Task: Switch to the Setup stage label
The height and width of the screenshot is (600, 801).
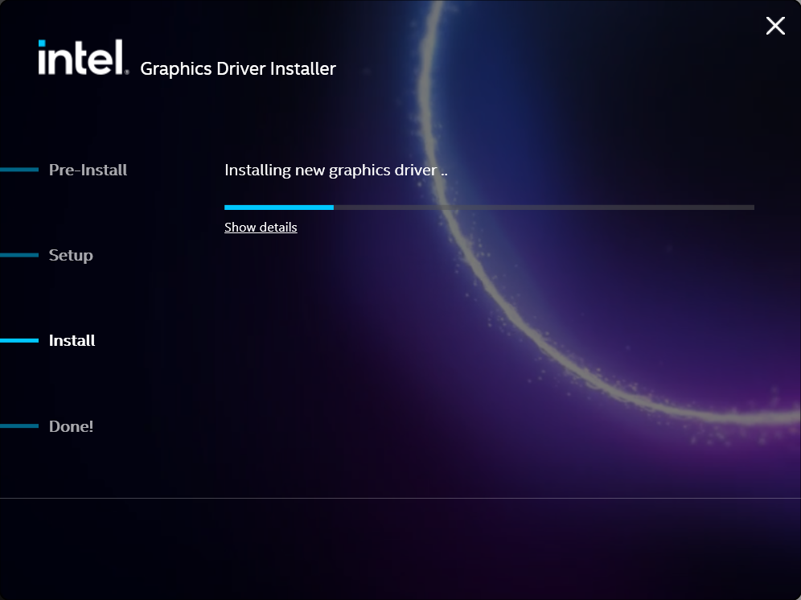Action: [70, 255]
